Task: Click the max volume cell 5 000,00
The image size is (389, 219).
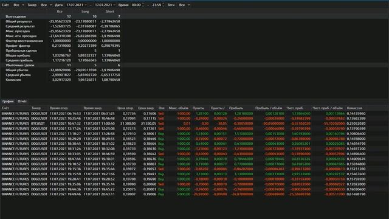Action: pos(184,194)
